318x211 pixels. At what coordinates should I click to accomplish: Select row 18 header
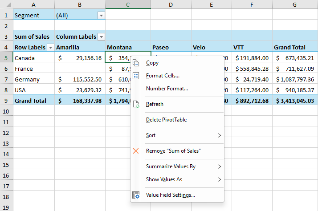[x=6, y=197]
